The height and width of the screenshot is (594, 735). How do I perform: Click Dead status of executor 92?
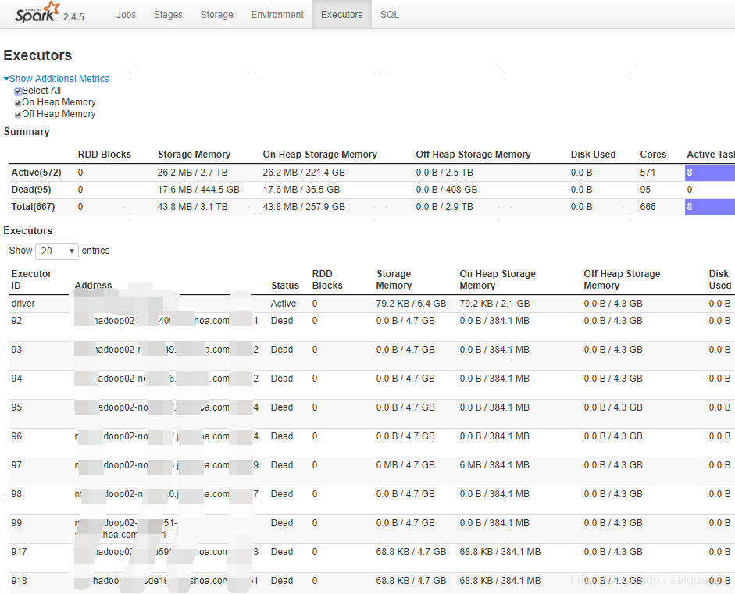282,321
